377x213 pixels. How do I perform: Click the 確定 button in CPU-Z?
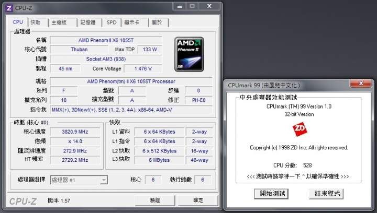click(x=198, y=200)
